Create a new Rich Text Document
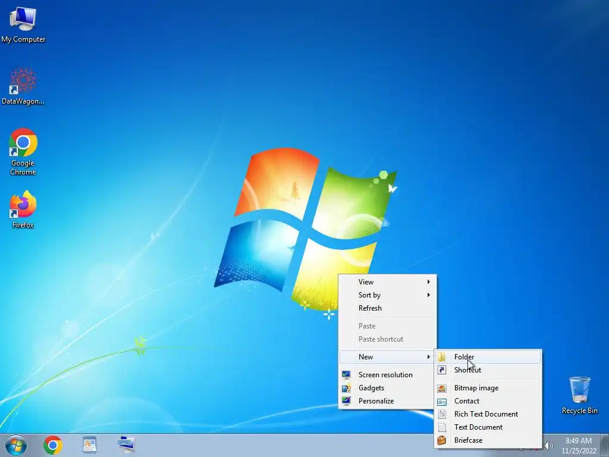The image size is (609, 457). [488, 414]
